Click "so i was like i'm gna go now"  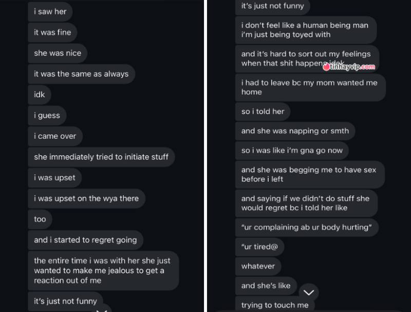pos(292,151)
